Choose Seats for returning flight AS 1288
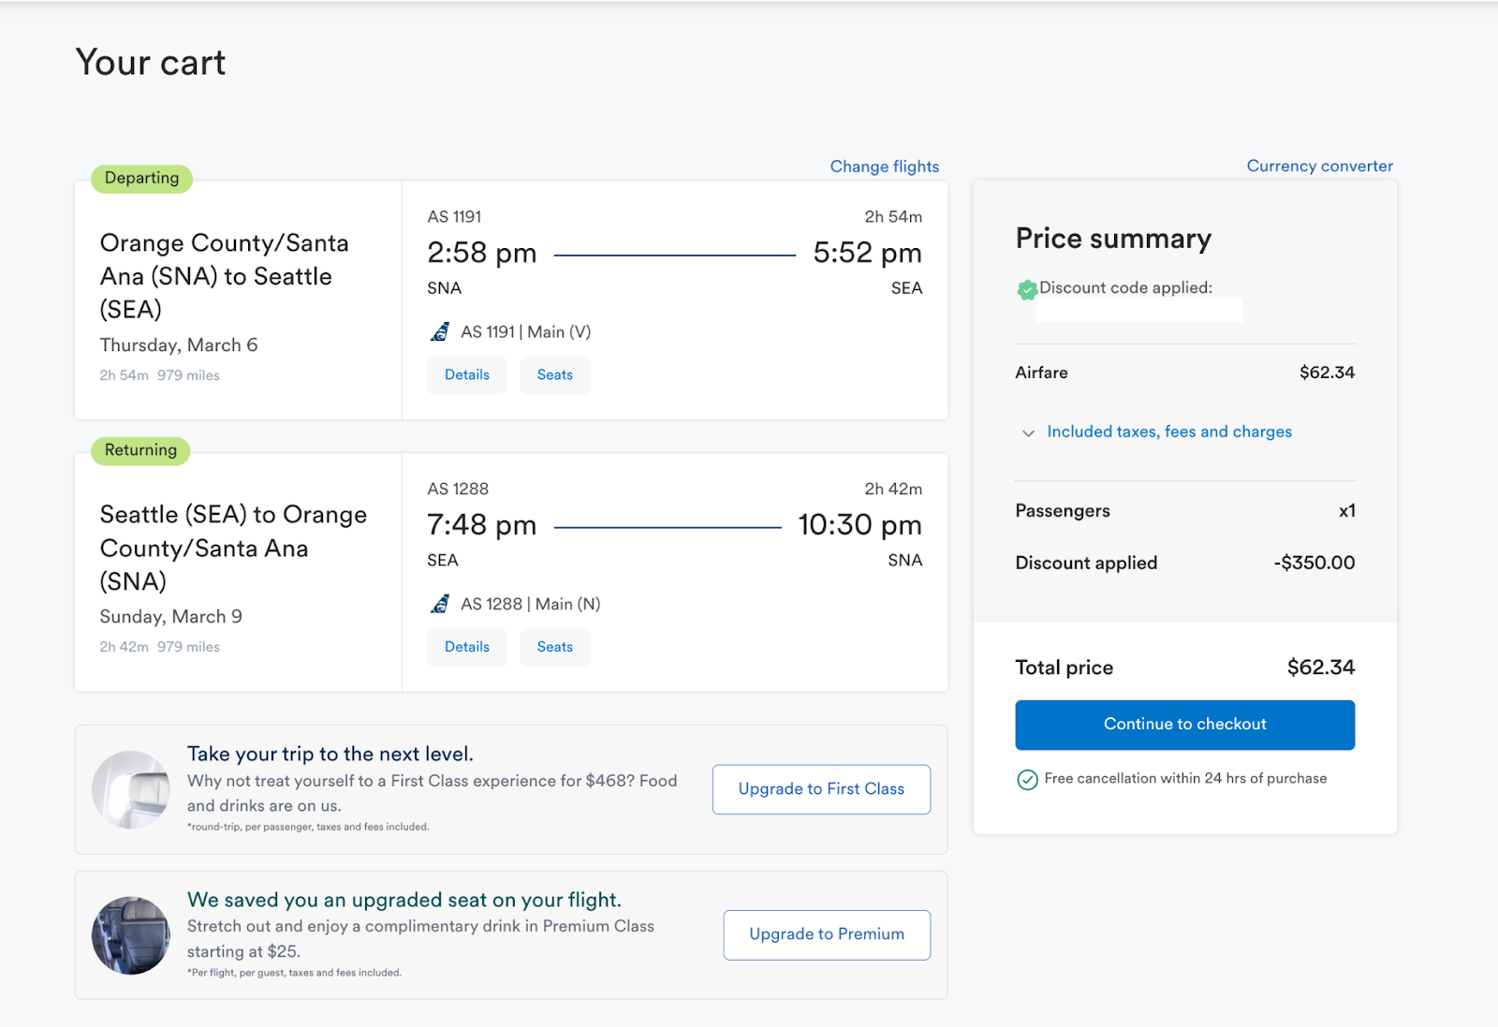The width and height of the screenshot is (1498, 1027). pyautogui.click(x=554, y=648)
